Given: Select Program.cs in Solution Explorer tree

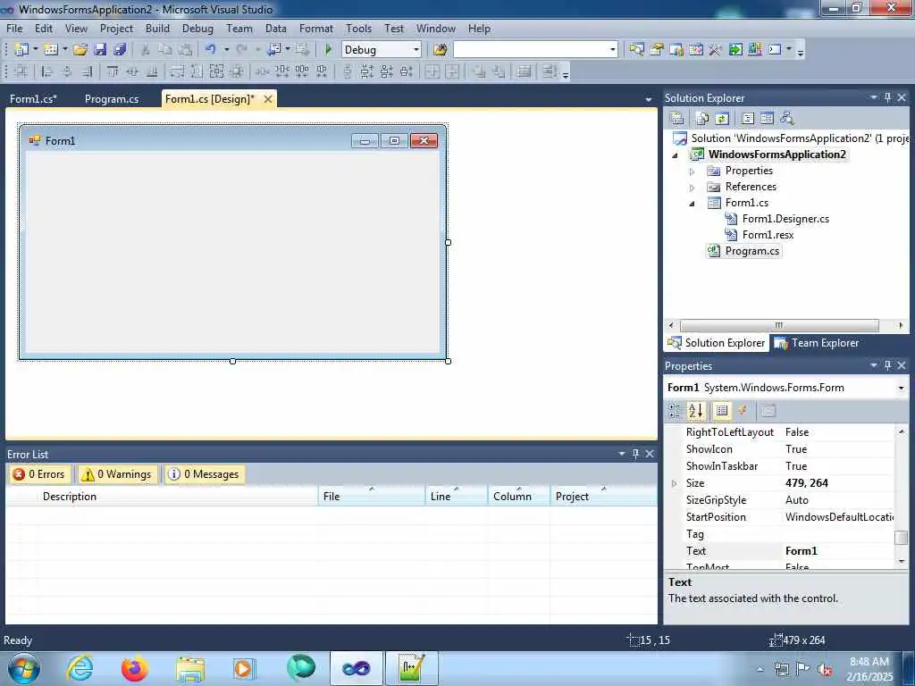Looking at the screenshot, I should pyautogui.click(x=751, y=251).
